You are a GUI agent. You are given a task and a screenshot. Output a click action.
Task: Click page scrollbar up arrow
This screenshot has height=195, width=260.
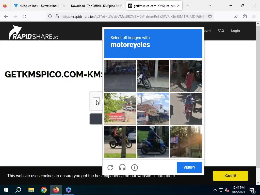[258, 24]
